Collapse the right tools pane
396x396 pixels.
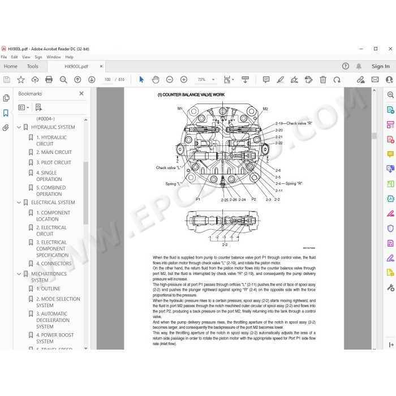tap(391, 345)
